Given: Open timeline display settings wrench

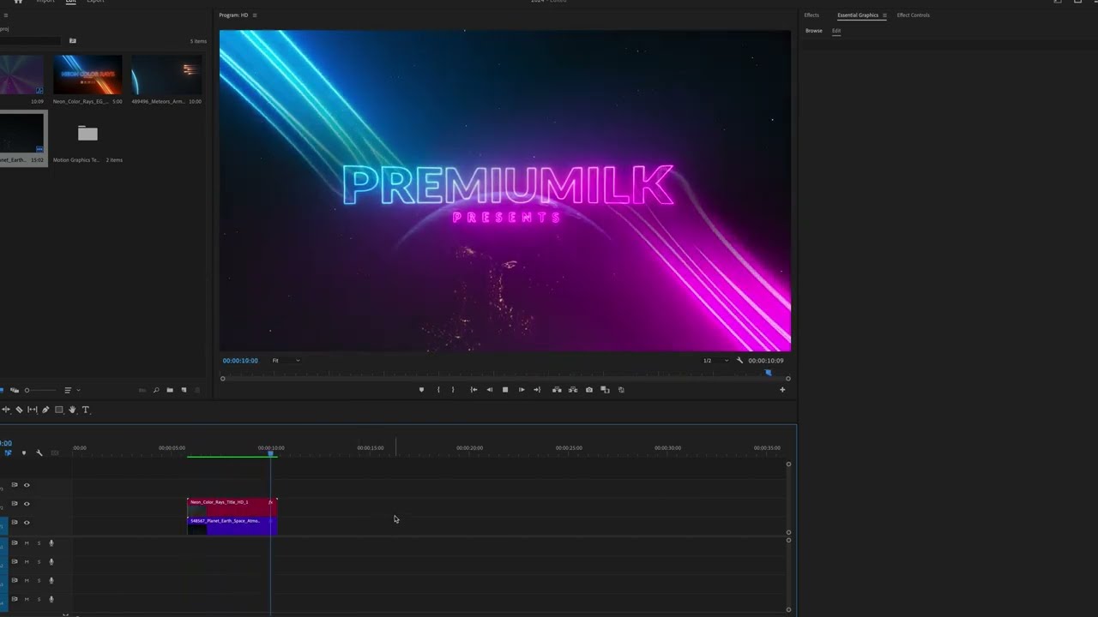Looking at the screenshot, I should point(39,452).
